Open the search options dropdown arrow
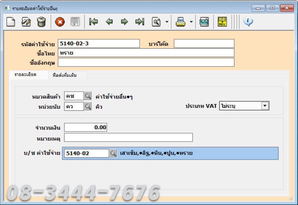The image size is (298, 205). (167, 22)
